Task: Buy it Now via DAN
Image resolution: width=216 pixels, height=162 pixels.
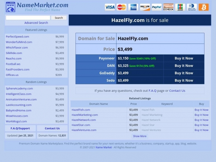Action: pos(184,66)
